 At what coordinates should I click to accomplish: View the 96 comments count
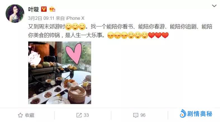(x=143, y=115)
